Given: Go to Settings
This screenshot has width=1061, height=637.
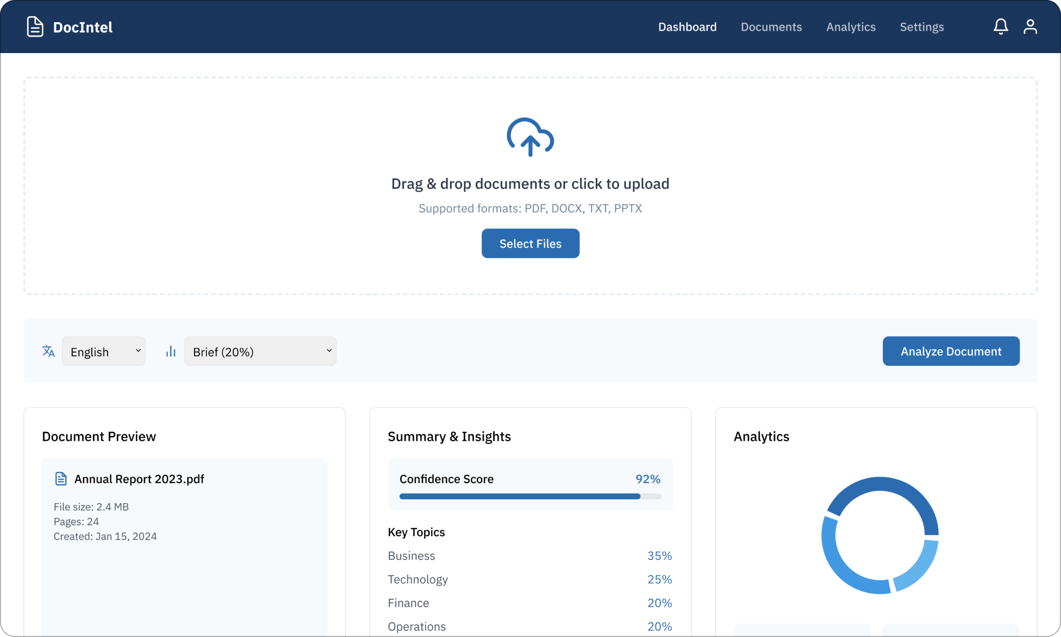Looking at the screenshot, I should pos(921,27).
